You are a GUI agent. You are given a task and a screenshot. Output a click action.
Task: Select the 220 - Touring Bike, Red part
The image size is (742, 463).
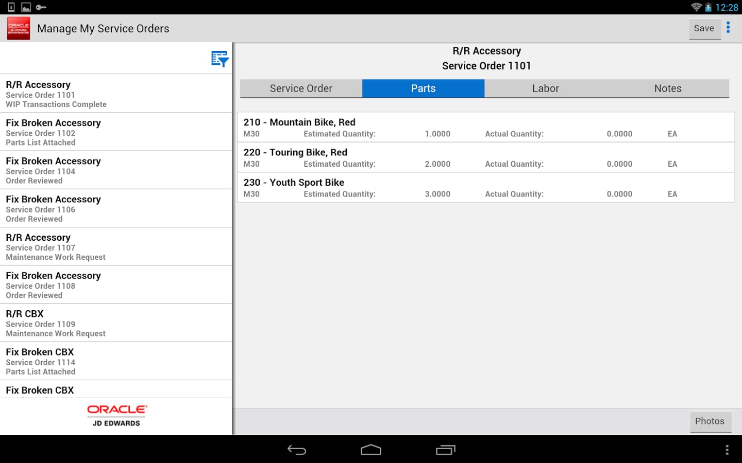[x=486, y=157]
